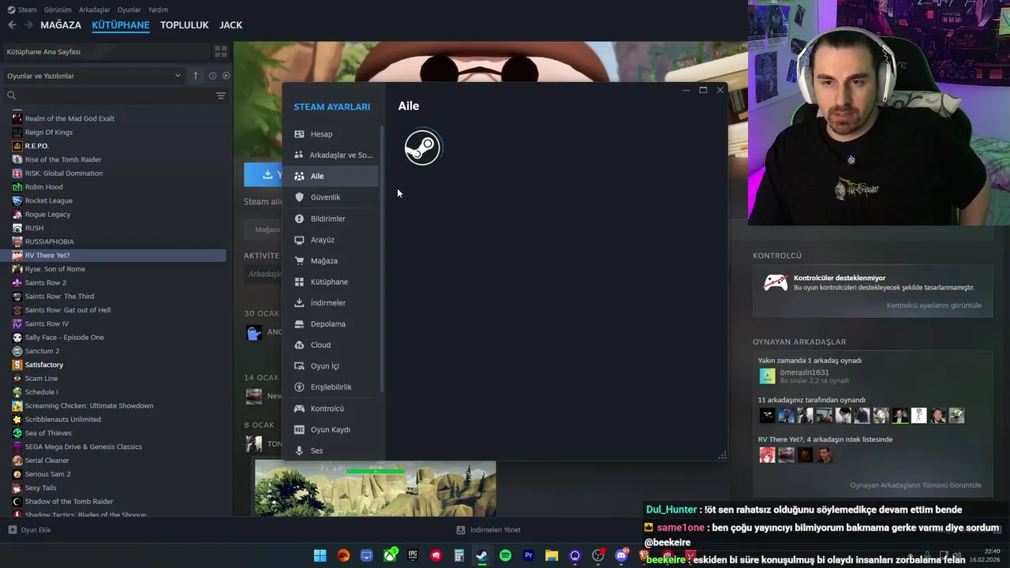The height and width of the screenshot is (568, 1010).
Task: Open Epic Games launcher from taskbar
Action: tap(413, 555)
